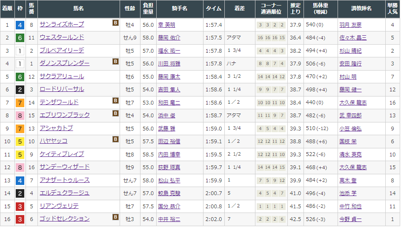Open horse page for ウェスタールンド
This screenshot has height=227, width=401.
[x=62, y=37]
